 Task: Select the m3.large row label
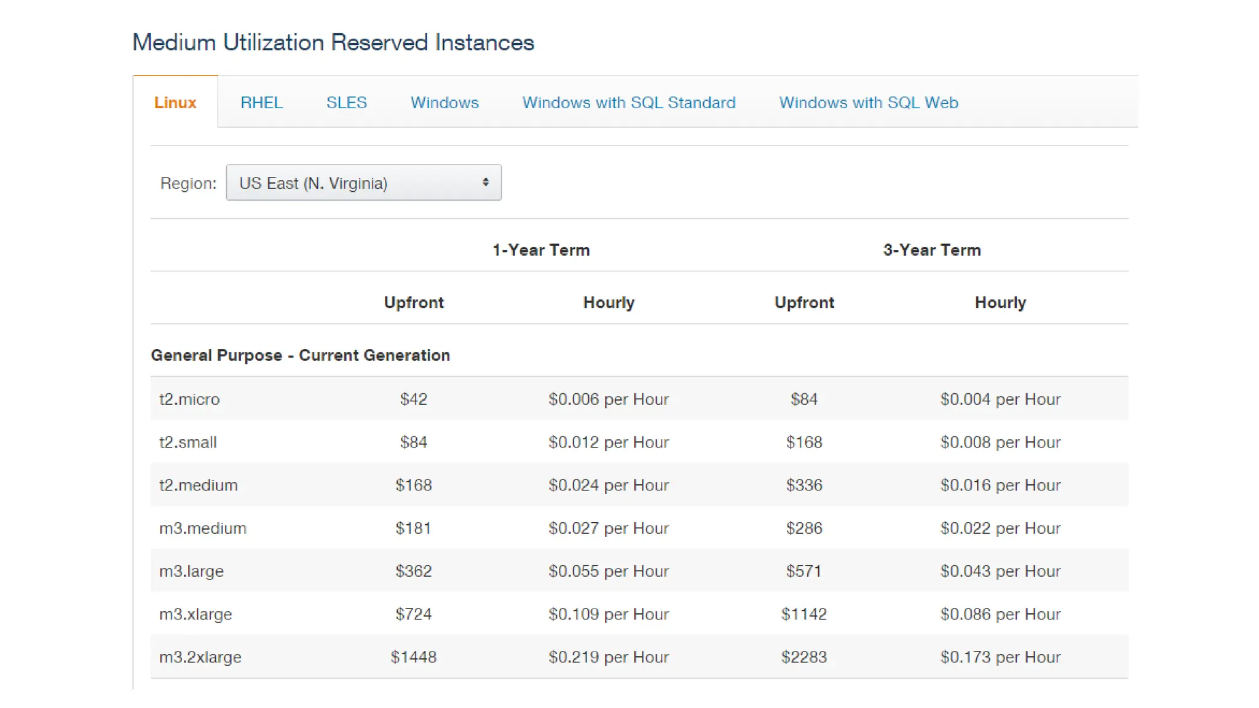pyautogui.click(x=191, y=572)
